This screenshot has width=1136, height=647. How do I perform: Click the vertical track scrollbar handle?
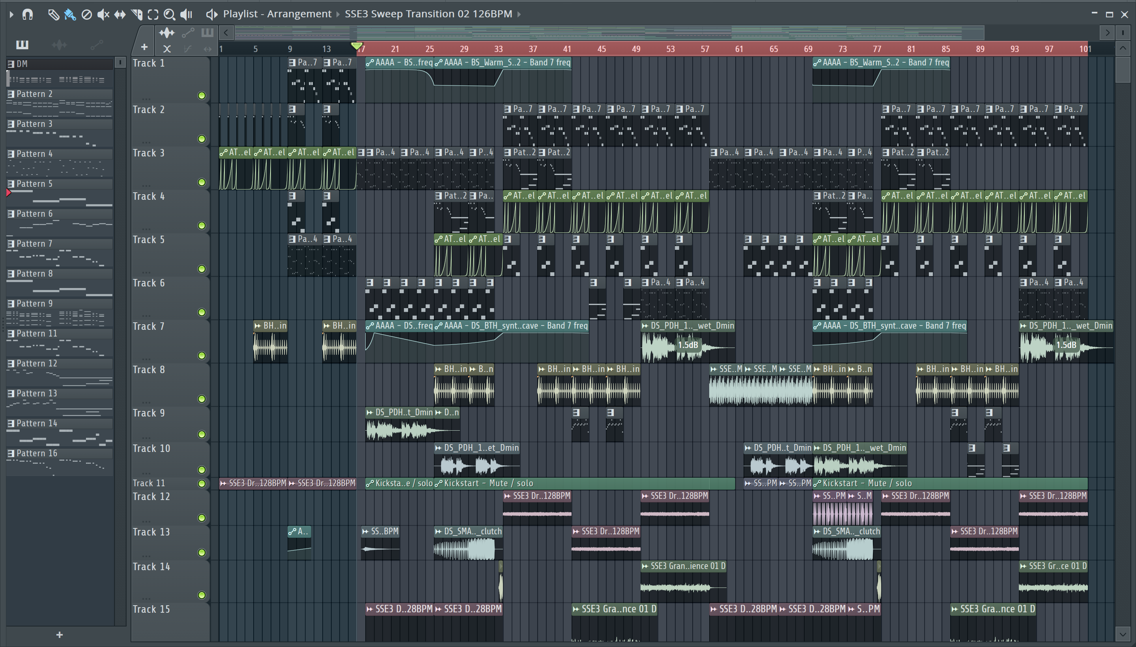pos(1123,70)
